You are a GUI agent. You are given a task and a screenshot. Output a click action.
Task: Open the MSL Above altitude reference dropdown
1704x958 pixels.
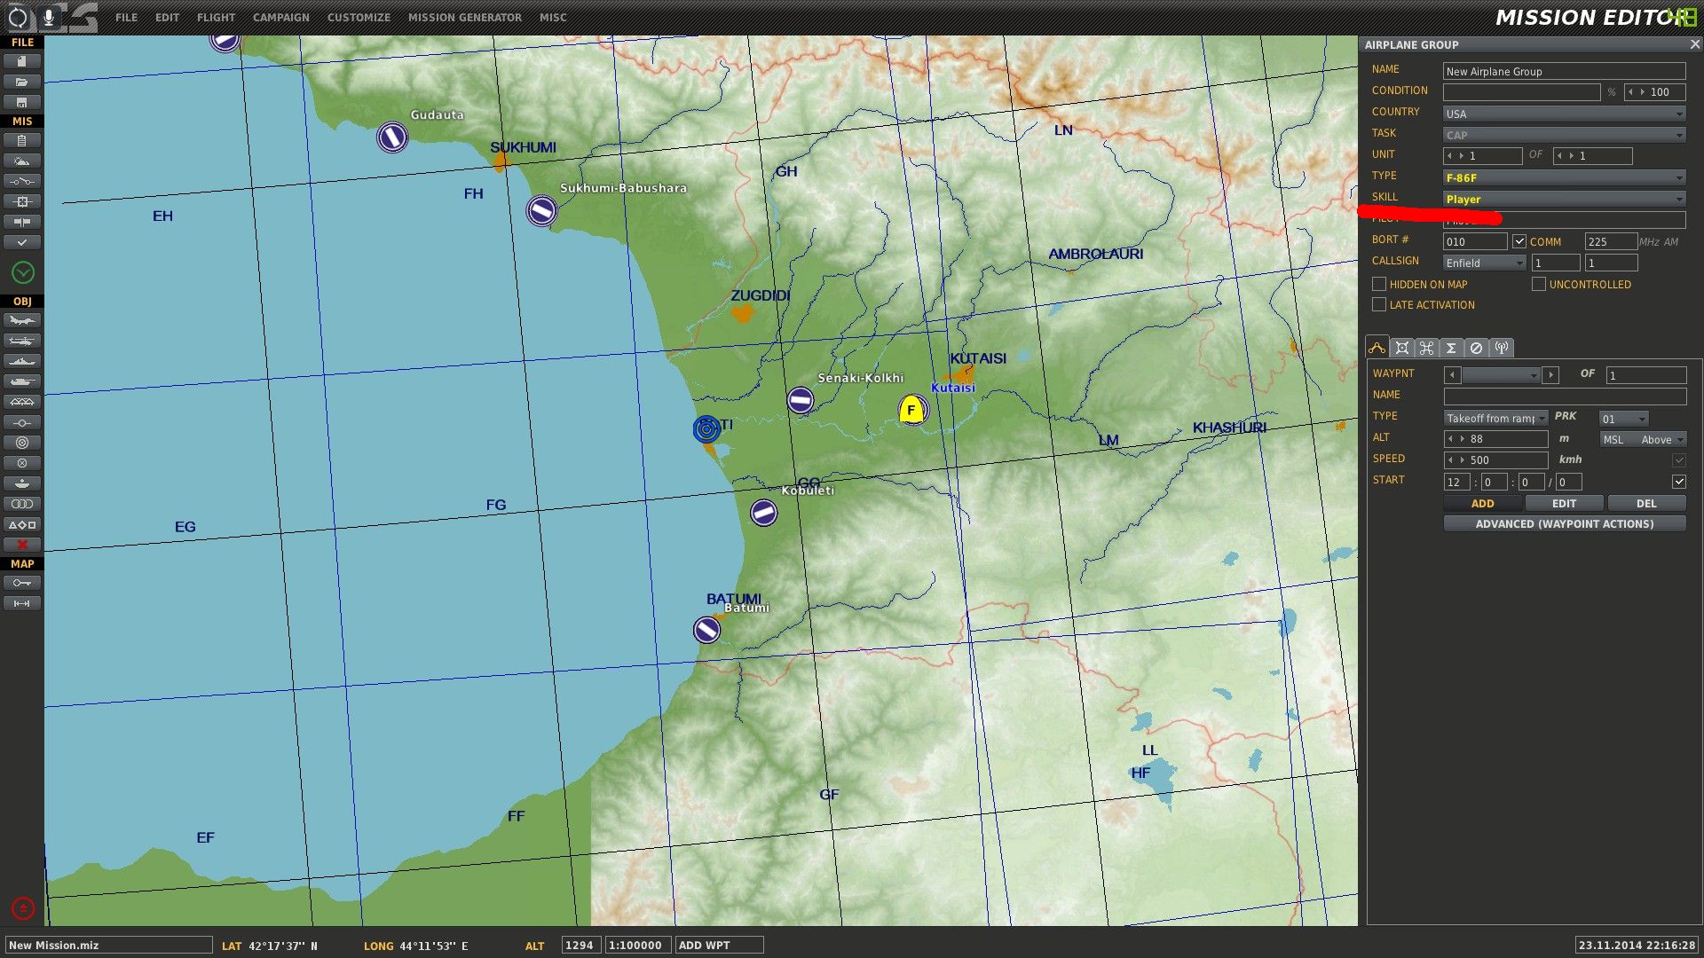click(1643, 439)
